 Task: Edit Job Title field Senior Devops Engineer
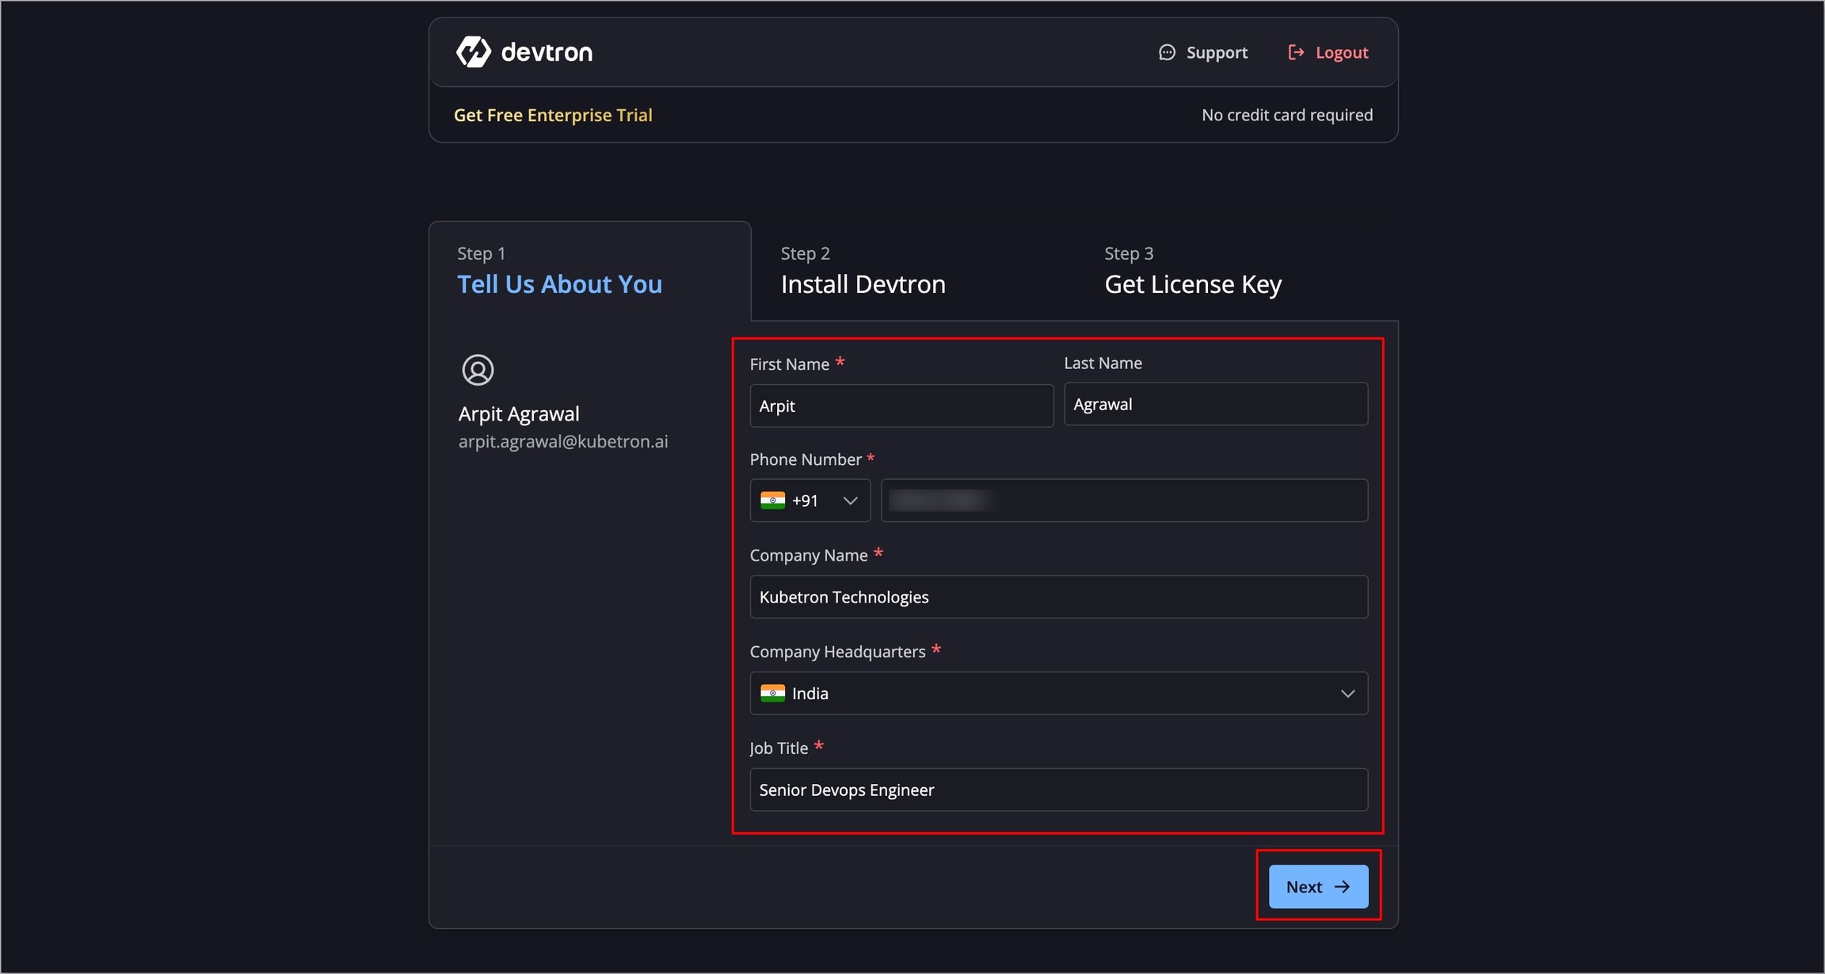pos(1059,789)
